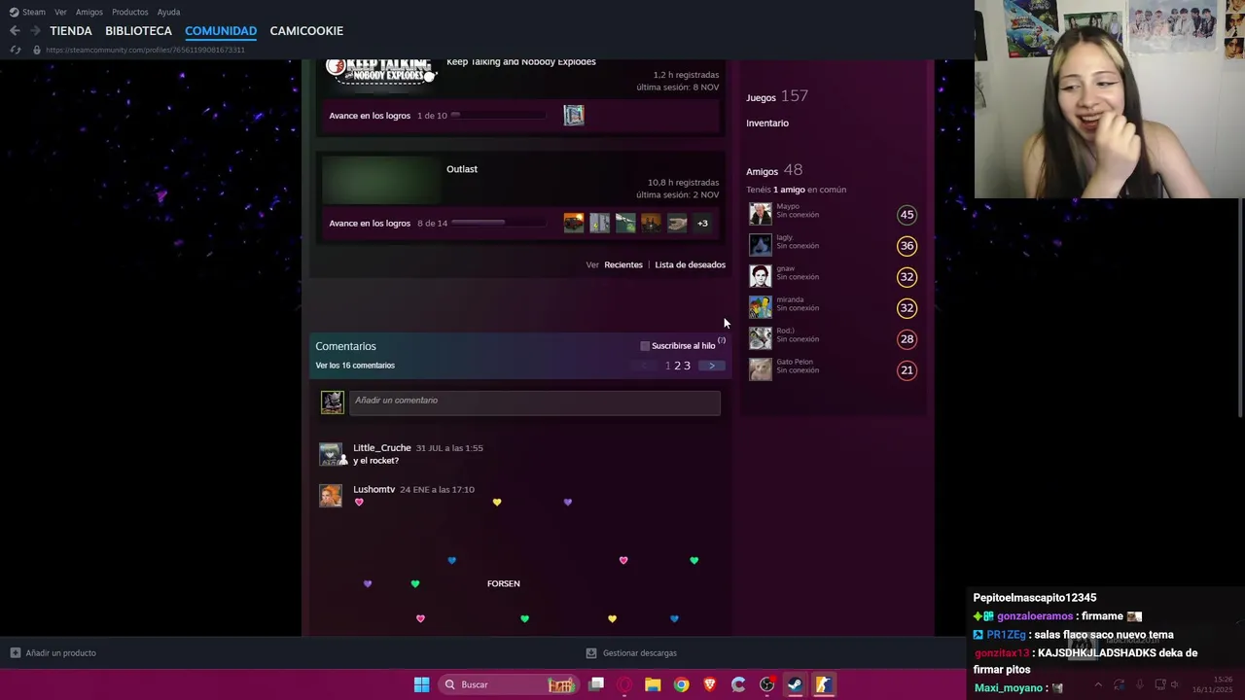Open Lushomtv's profile name
The width and height of the screenshot is (1245, 700).
click(373, 490)
